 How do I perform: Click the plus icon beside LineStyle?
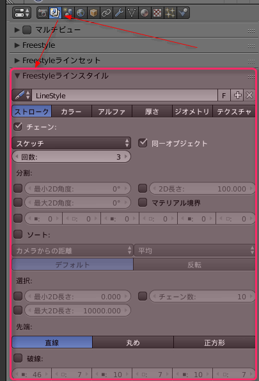coord(237,96)
